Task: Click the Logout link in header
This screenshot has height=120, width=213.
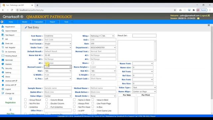Action: [204, 16]
